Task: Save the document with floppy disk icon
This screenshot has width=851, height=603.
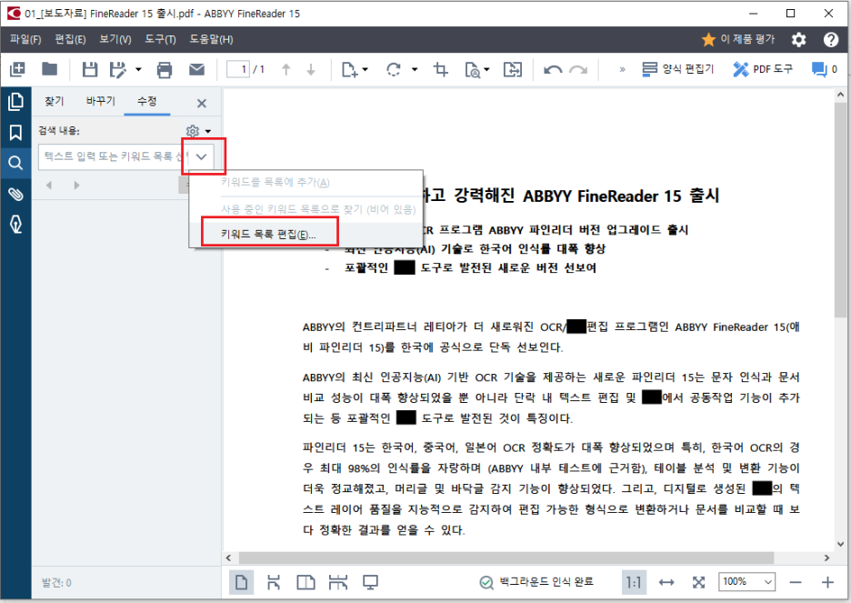Action: tap(89, 69)
